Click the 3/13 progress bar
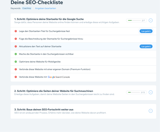The width and height of the screenshot is (160, 132). click(136, 92)
